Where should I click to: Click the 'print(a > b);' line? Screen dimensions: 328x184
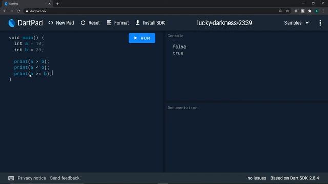tap(32, 61)
